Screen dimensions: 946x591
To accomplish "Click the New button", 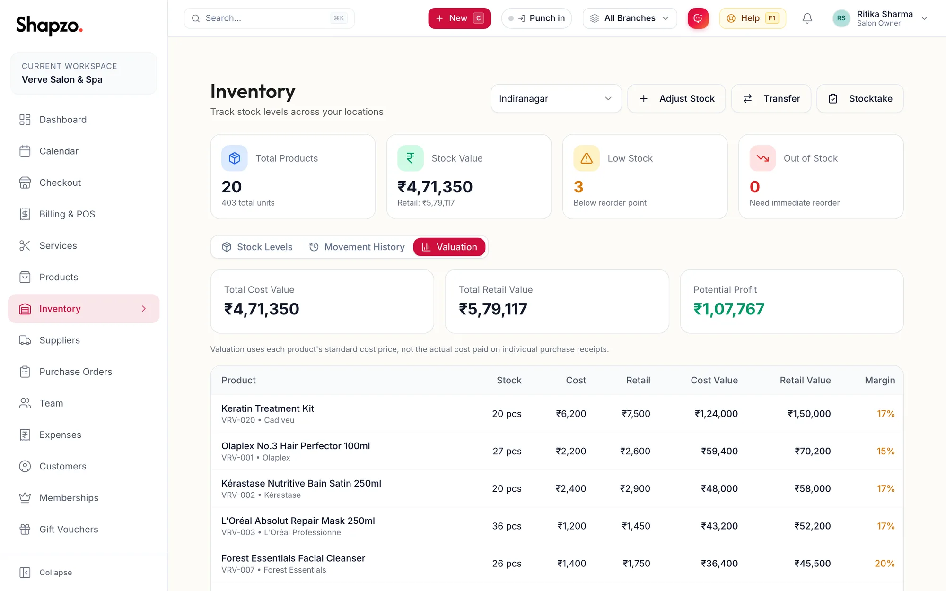I will (x=459, y=18).
